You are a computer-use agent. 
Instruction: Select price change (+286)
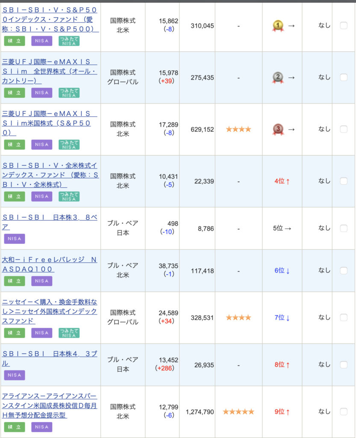point(165,368)
